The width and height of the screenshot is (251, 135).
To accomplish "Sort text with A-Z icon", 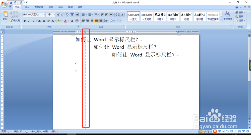I will 117,15.
